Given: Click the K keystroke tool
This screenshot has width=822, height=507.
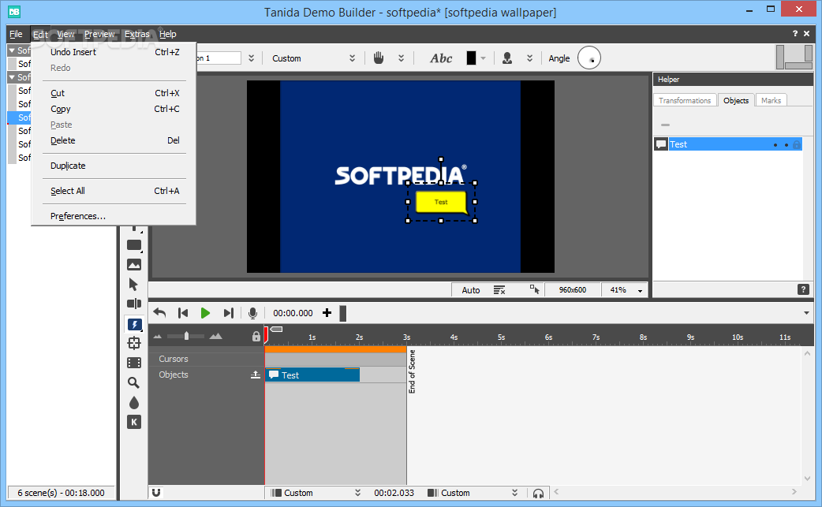Looking at the screenshot, I should coord(134,422).
